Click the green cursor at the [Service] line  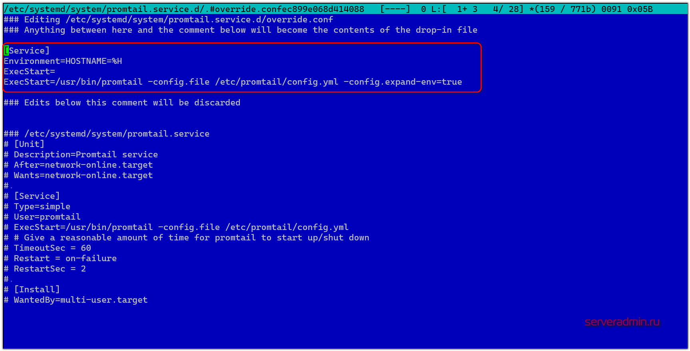[6, 51]
